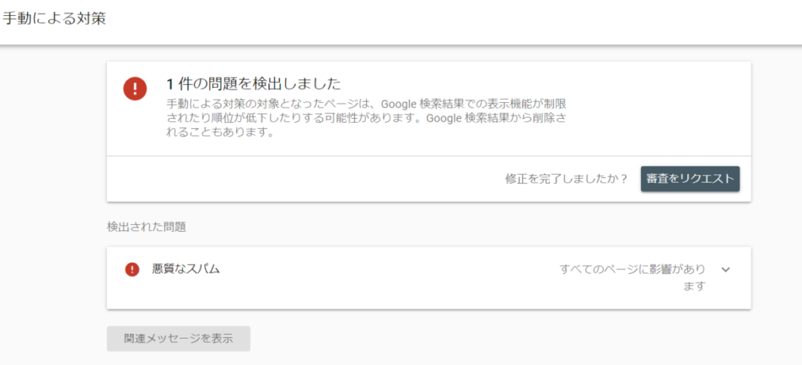
Task: Click the ます text under the affected-pages status
Action: click(x=694, y=286)
